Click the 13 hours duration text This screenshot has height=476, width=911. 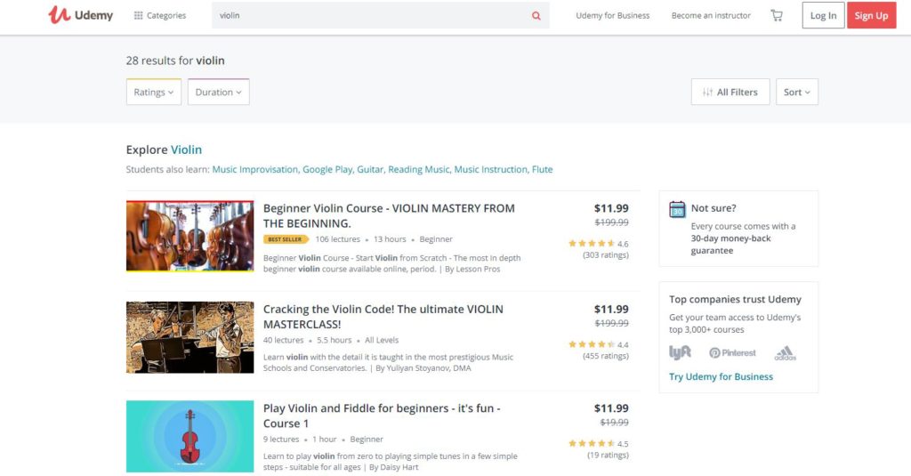(x=390, y=238)
